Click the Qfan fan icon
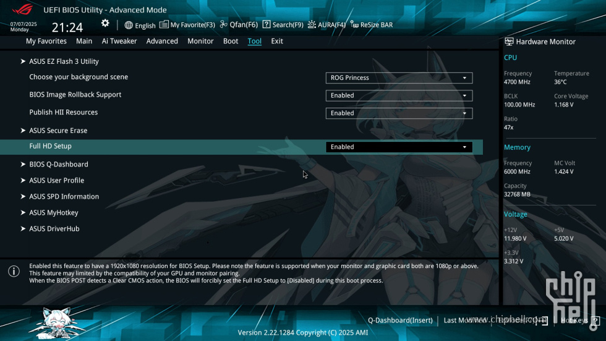Image resolution: width=606 pixels, height=341 pixels. 223,24
